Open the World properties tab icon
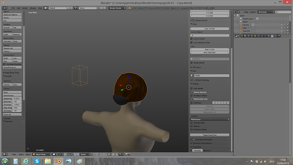293x165 pixels. pos(252,36)
